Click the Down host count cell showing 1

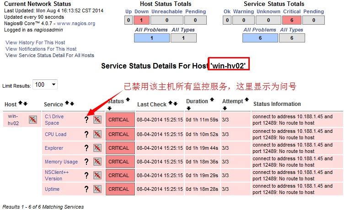(x=141, y=20)
